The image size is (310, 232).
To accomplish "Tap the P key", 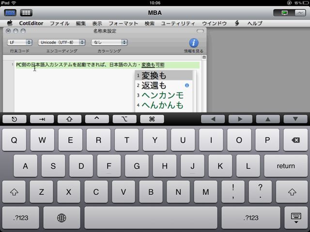I will (x=267, y=140).
